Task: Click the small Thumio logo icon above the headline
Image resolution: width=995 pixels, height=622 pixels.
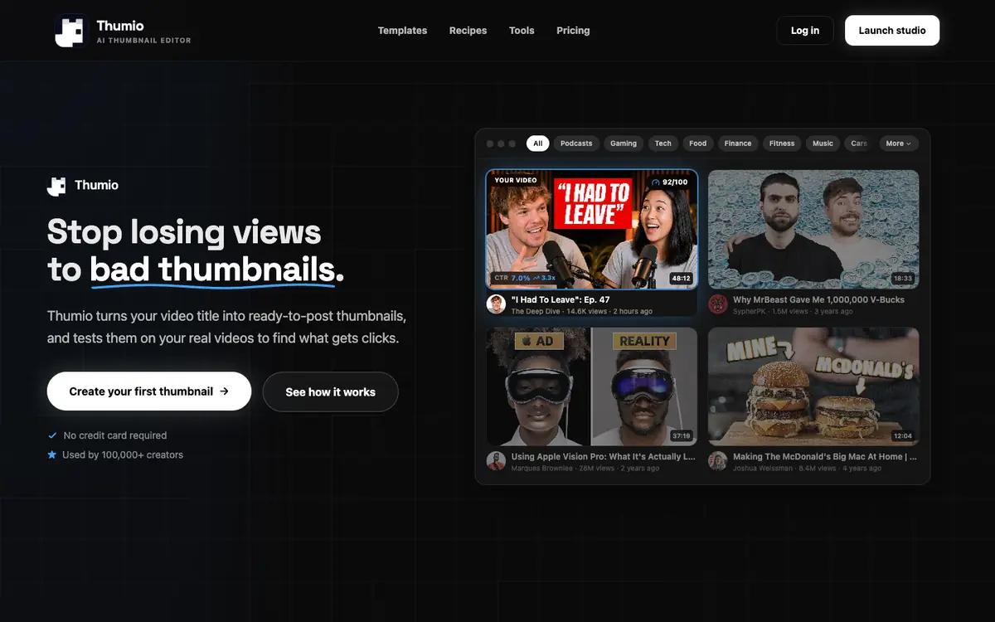Action: (56, 186)
